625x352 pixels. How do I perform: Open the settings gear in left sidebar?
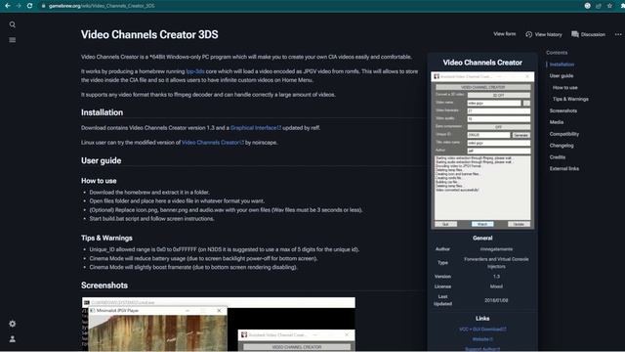(13, 324)
